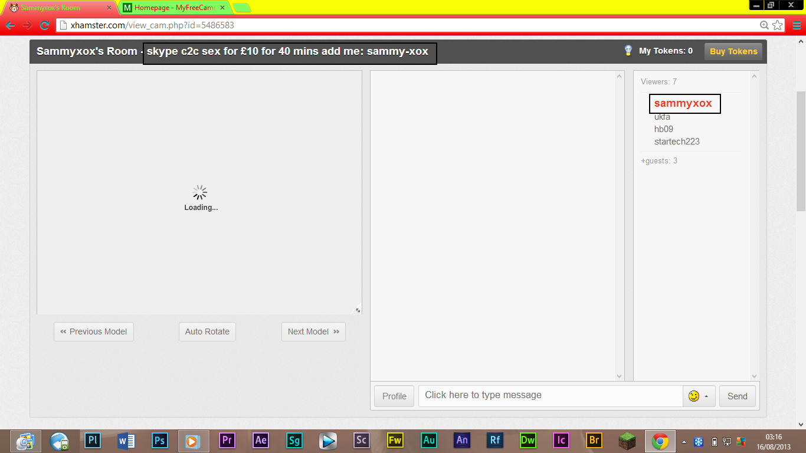Open the Chrome menu
806x453 pixels.
[797, 25]
